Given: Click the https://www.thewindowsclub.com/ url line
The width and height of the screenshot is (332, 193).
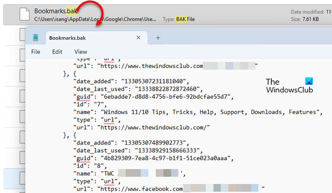Looking at the screenshot, I should pyautogui.click(x=141, y=127).
